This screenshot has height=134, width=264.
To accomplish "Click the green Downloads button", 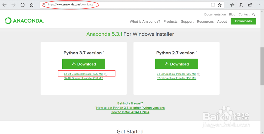I will [243, 21].
